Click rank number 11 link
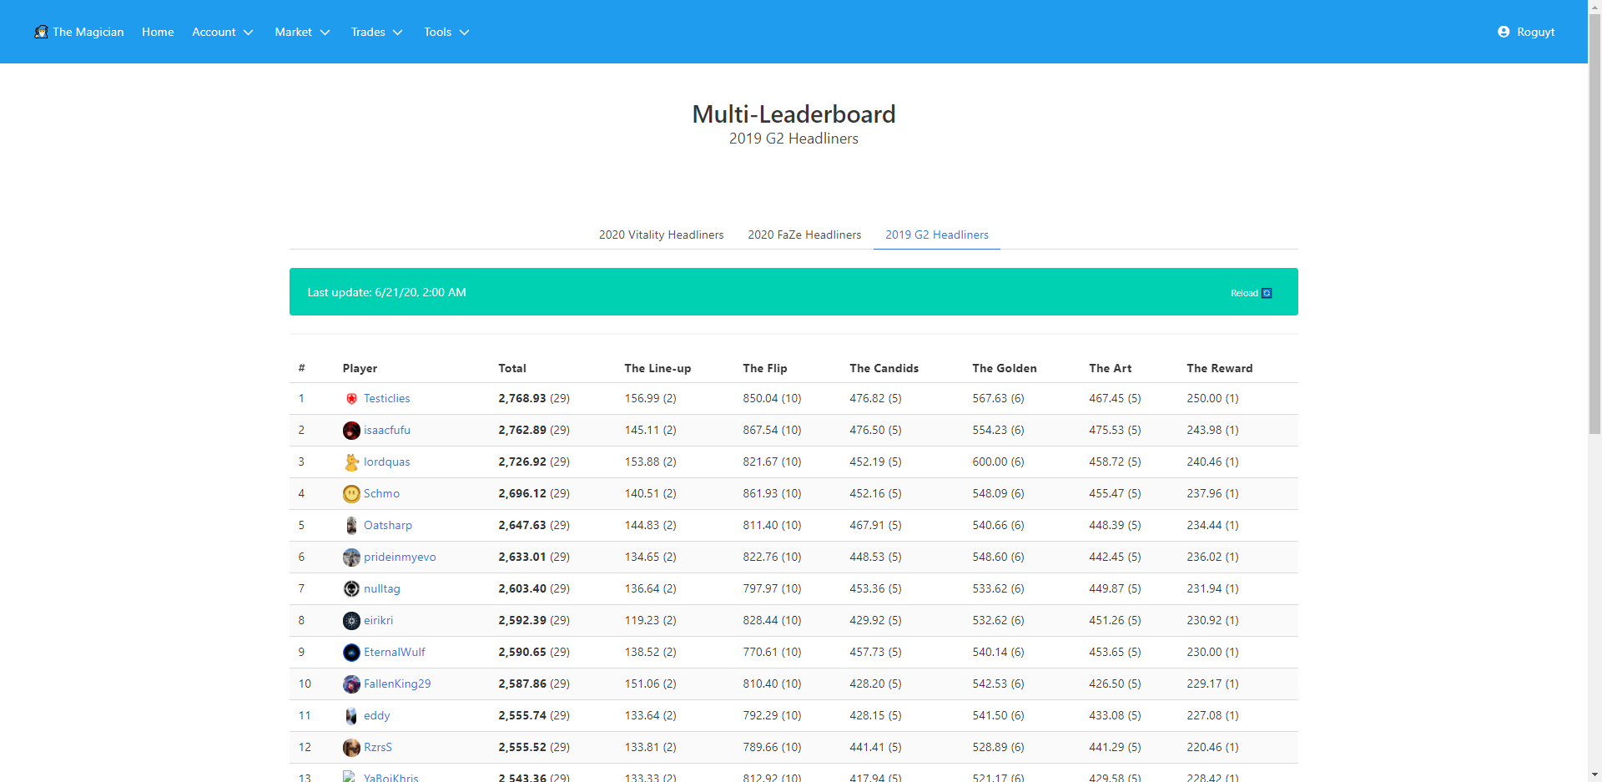The width and height of the screenshot is (1602, 782). click(305, 716)
